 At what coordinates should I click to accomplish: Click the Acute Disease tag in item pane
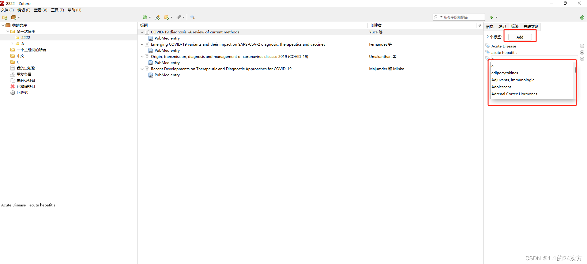pyautogui.click(x=504, y=46)
